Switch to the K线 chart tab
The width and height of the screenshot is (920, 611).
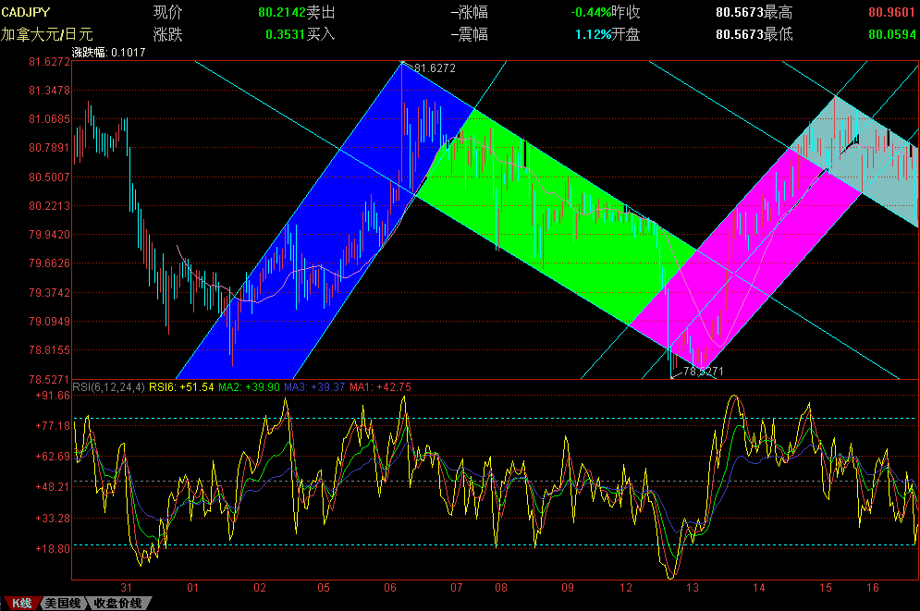(x=21, y=604)
